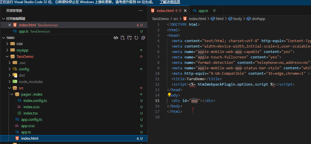
Task: Click the code-brackets extension icon in TARO header
Action: coord(116,38)
